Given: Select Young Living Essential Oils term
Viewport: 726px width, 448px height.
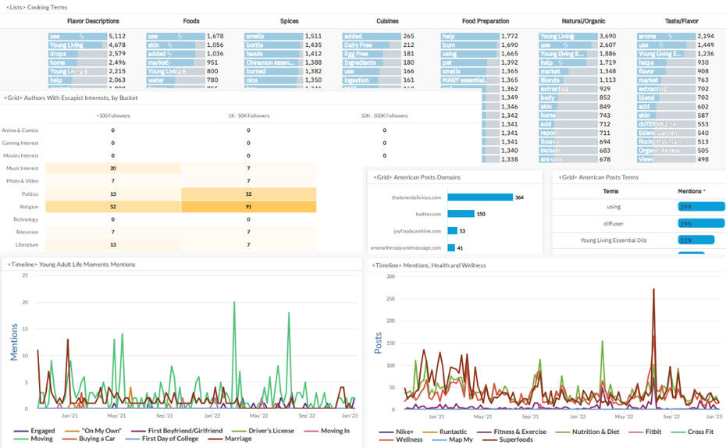Looking at the screenshot, I should point(614,240).
